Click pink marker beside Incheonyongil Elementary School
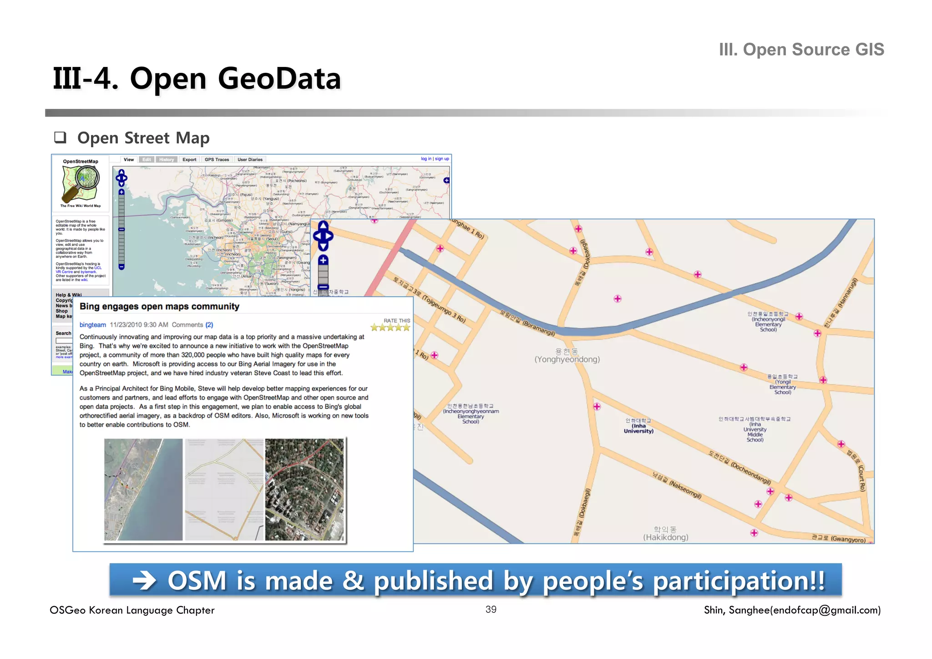The width and height of the screenshot is (932, 659). (x=799, y=317)
